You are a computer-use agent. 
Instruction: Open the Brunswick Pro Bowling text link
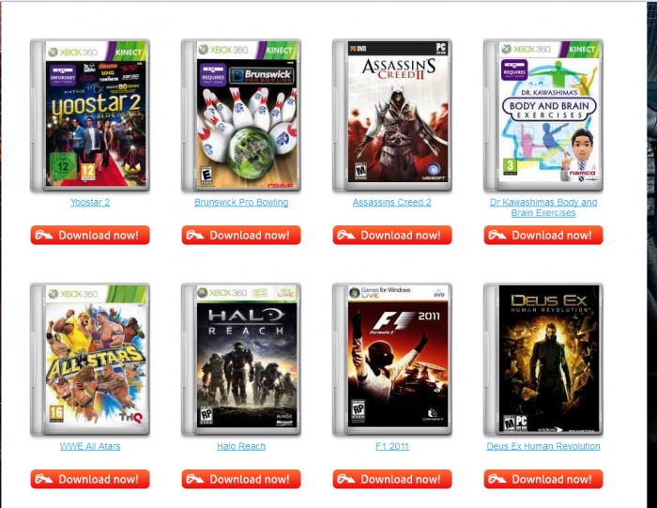241,203
